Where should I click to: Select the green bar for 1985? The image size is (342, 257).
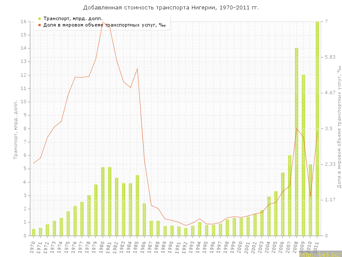pyautogui.click(x=137, y=206)
